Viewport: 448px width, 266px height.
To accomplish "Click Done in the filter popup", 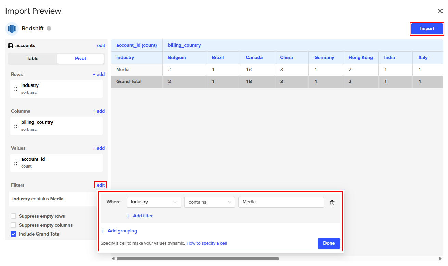I will 329,243.
